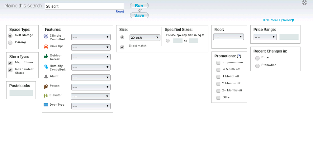Click the Name this search field

point(84,6)
